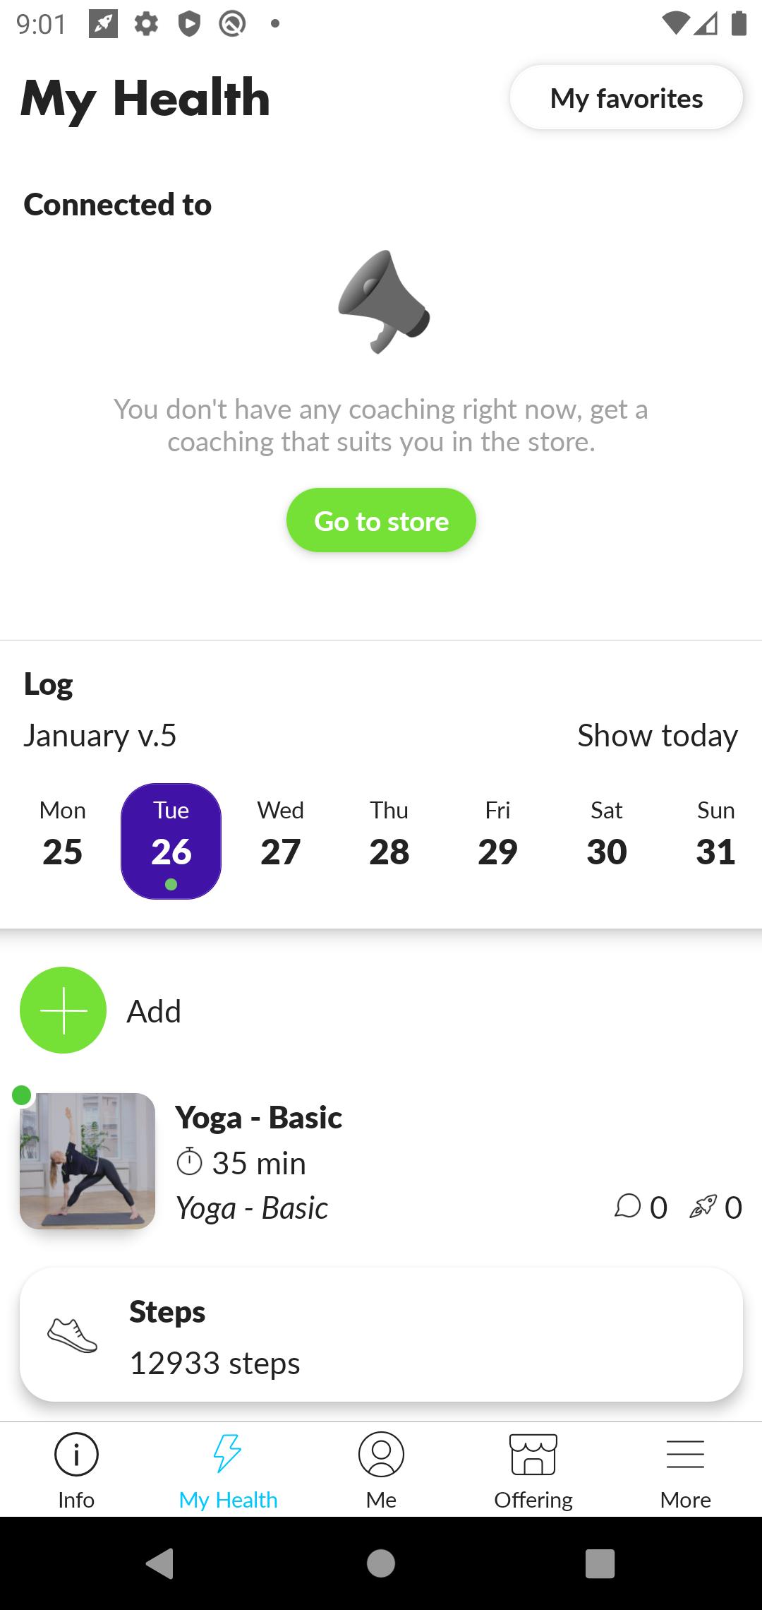The width and height of the screenshot is (762, 1610).
Task: Open the Steps card showing 12933 steps
Action: pyautogui.click(x=381, y=1335)
